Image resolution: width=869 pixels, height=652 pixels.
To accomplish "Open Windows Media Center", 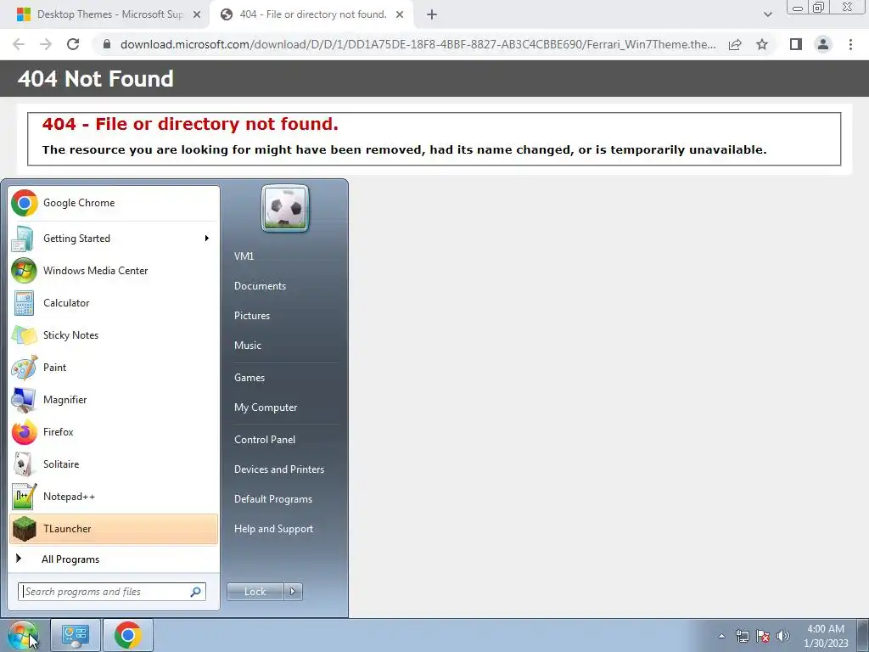I will point(114,271).
